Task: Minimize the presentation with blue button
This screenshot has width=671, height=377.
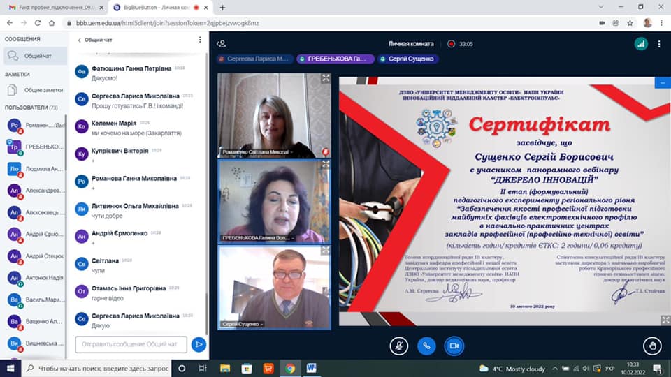Action: point(661,82)
